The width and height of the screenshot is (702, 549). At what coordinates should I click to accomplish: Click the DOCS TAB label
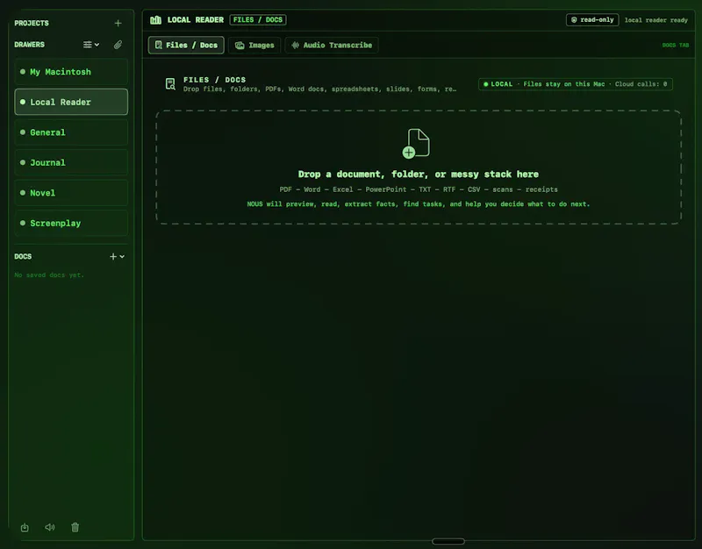point(676,46)
